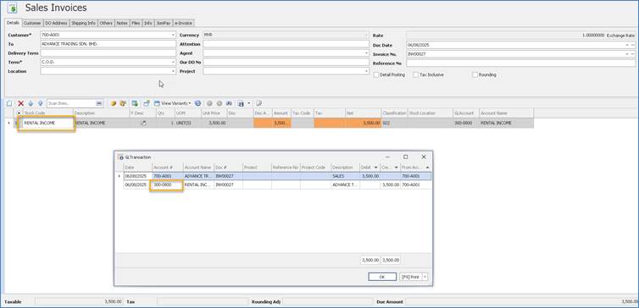Click the green transfer document icon
Viewport: 639px width, 308px height.
click(135, 104)
